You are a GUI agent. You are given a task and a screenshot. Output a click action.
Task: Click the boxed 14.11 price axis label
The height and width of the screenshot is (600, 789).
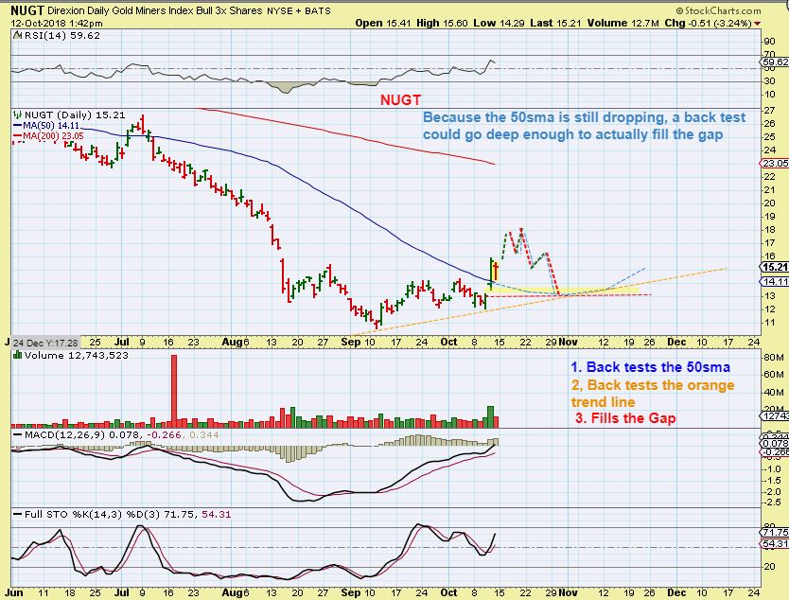(x=775, y=281)
